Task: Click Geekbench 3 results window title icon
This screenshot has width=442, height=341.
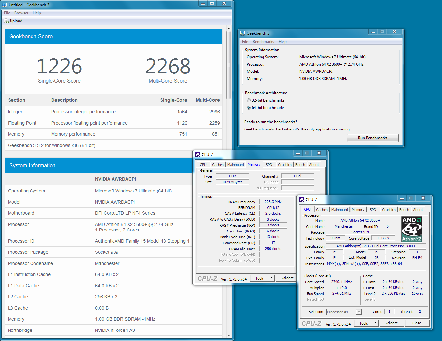Action: point(4,5)
